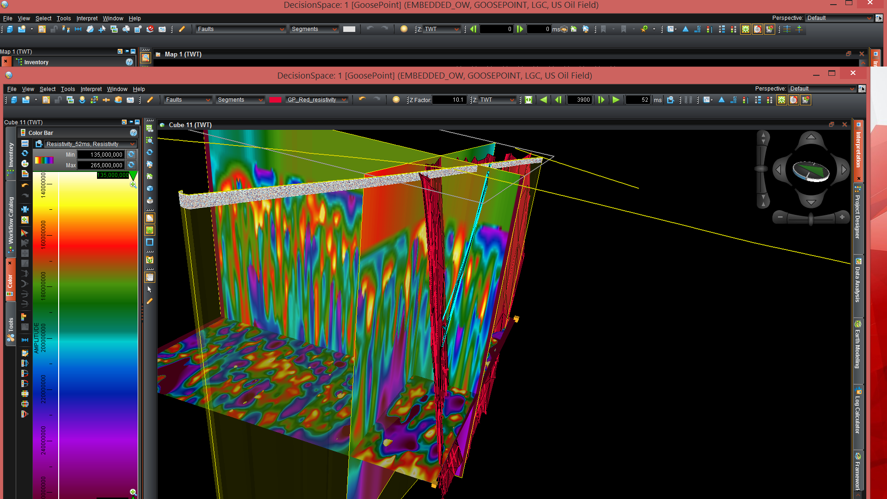Click the blue square outline icon in view toolbar
This screenshot has width=887, height=499.
click(x=150, y=242)
